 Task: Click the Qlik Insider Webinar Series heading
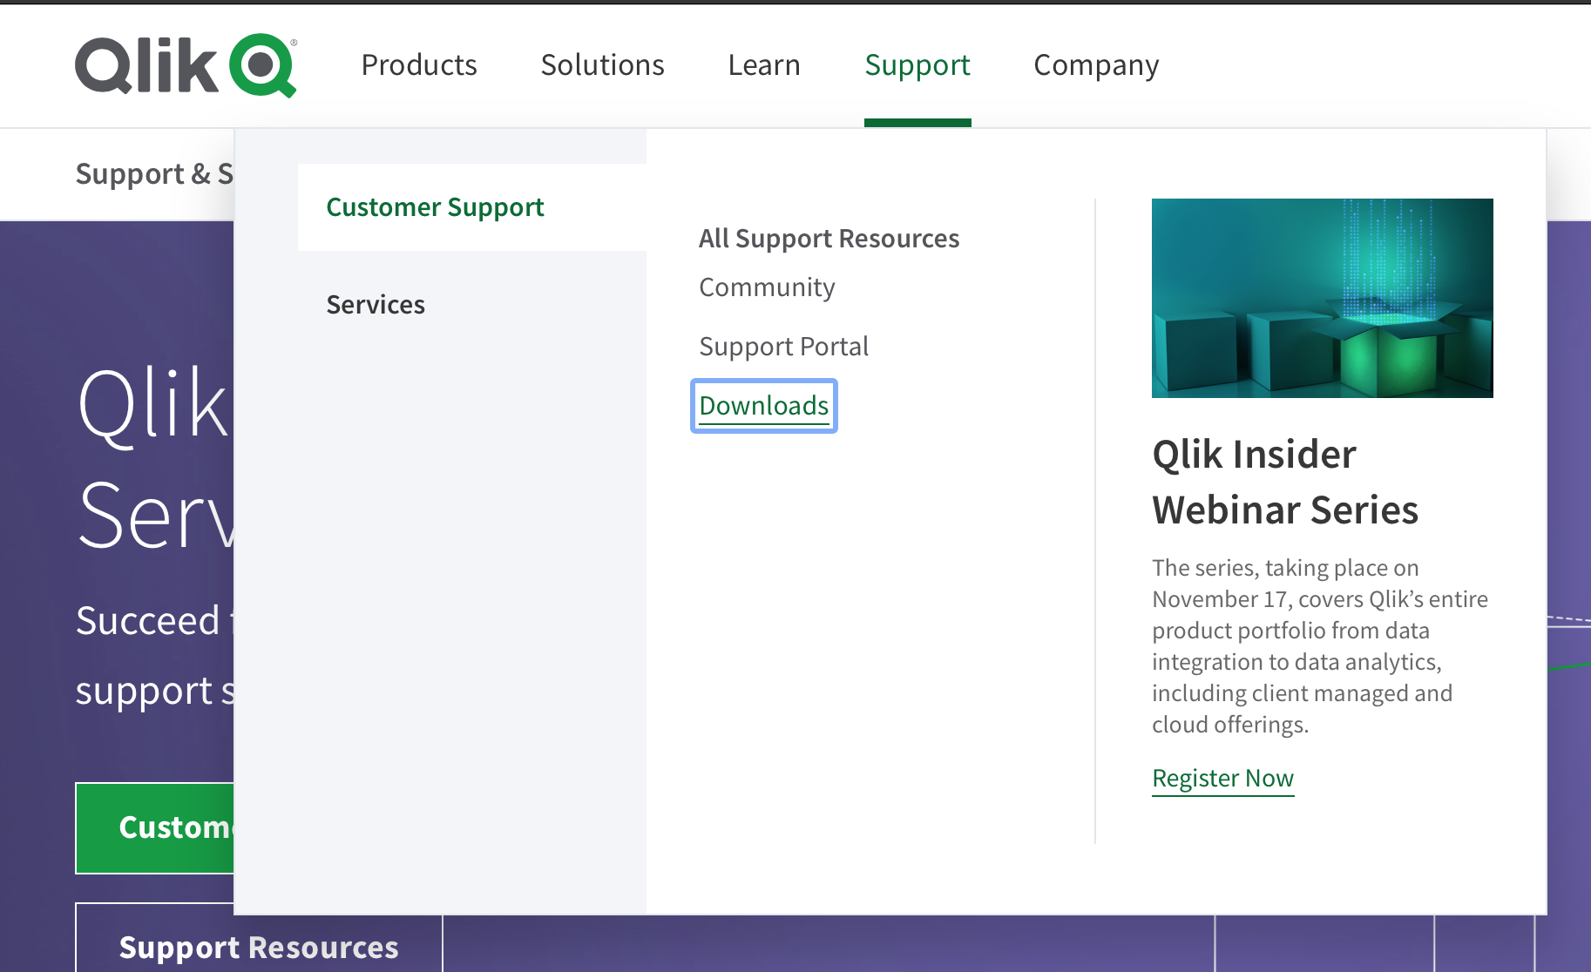(1284, 482)
